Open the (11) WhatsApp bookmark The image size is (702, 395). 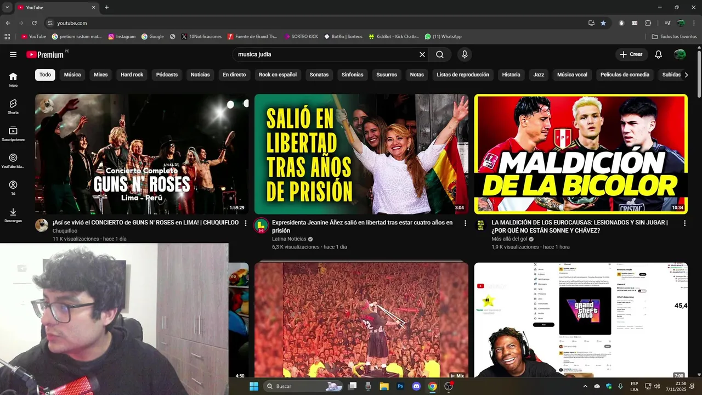443,37
